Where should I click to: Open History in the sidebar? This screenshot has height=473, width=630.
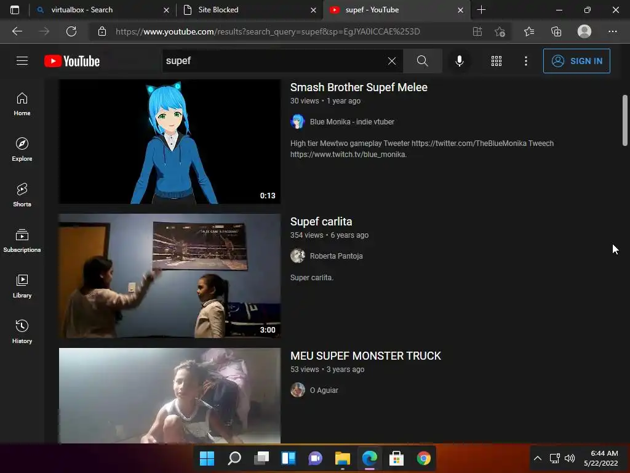22,332
